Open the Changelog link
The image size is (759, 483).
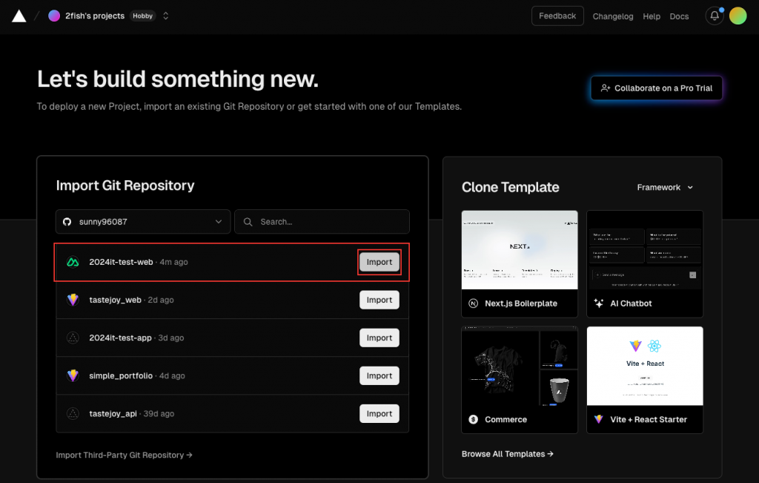[x=613, y=16]
